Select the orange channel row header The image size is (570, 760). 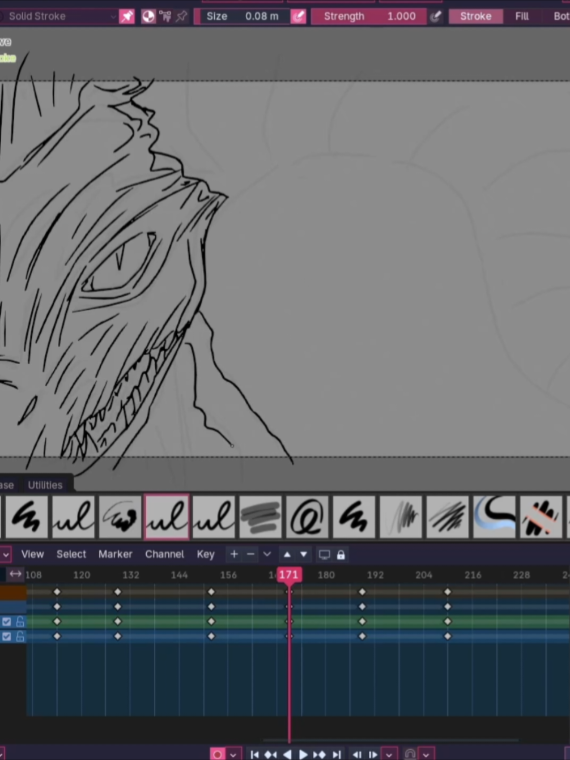pyautogui.click(x=13, y=592)
